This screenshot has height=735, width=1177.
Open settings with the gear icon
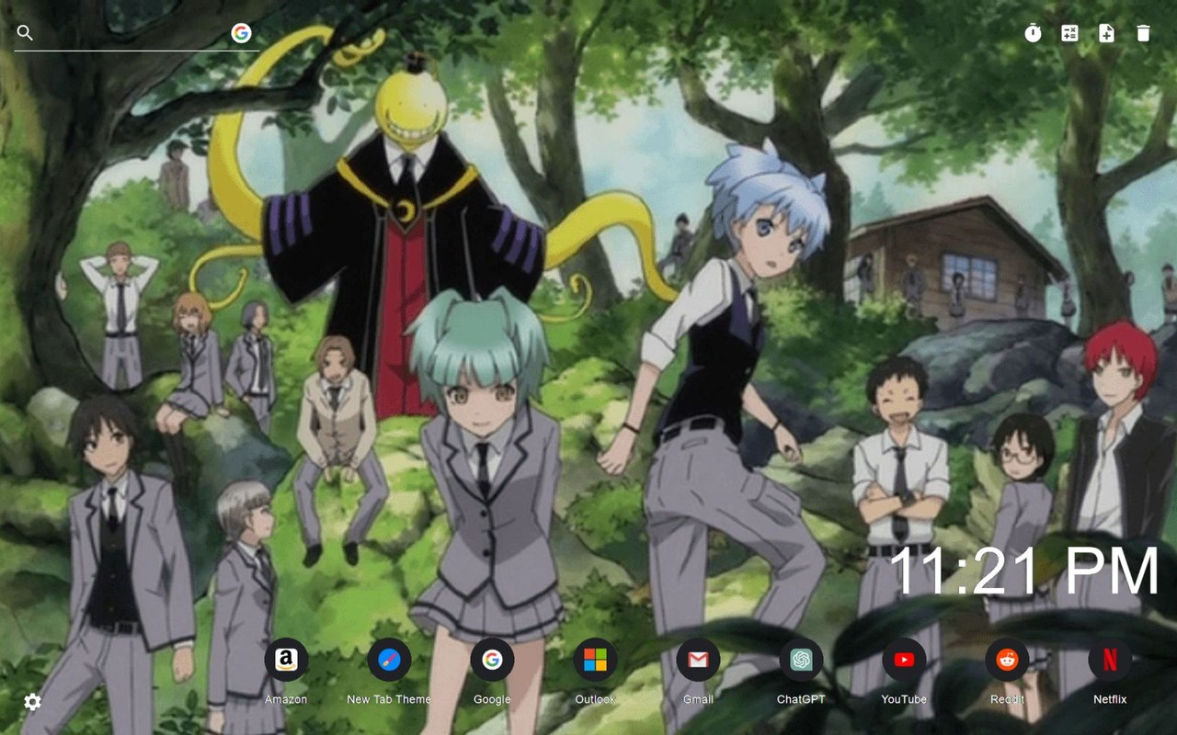pyautogui.click(x=32, y=702)
